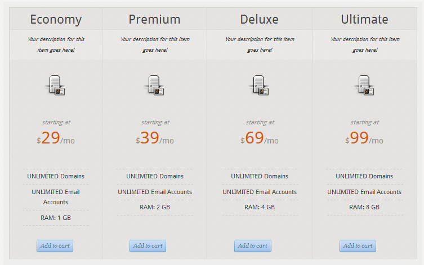This screenshot has width=424, height=265.
Task: Add the Ultimate plan to cart
Action: coord(358,246)
